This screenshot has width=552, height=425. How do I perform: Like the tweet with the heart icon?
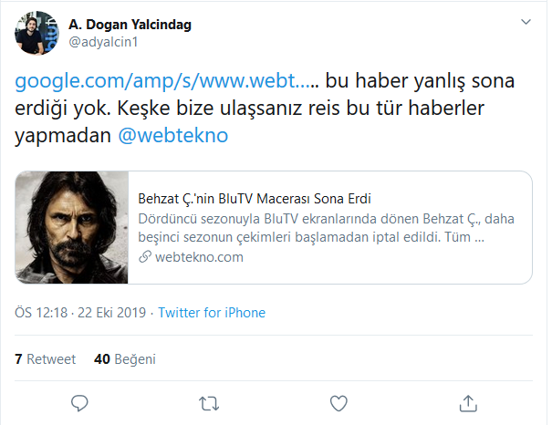tap(338, 402)
